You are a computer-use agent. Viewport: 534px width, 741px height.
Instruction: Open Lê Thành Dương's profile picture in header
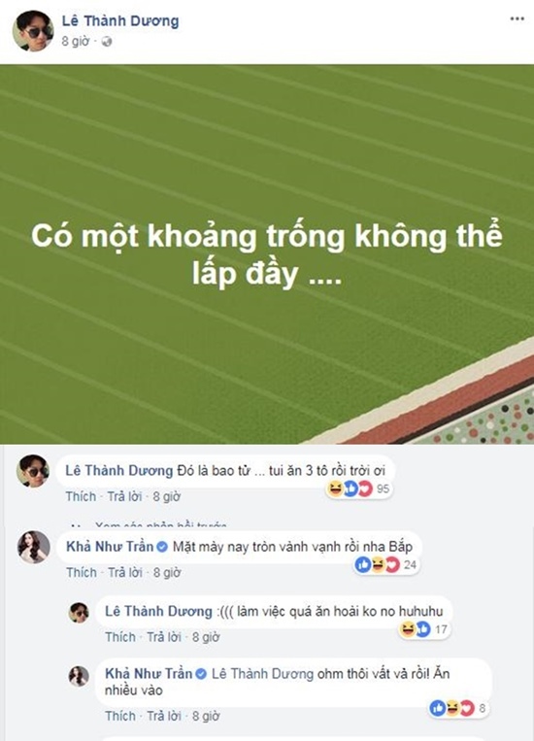(33, 30)
